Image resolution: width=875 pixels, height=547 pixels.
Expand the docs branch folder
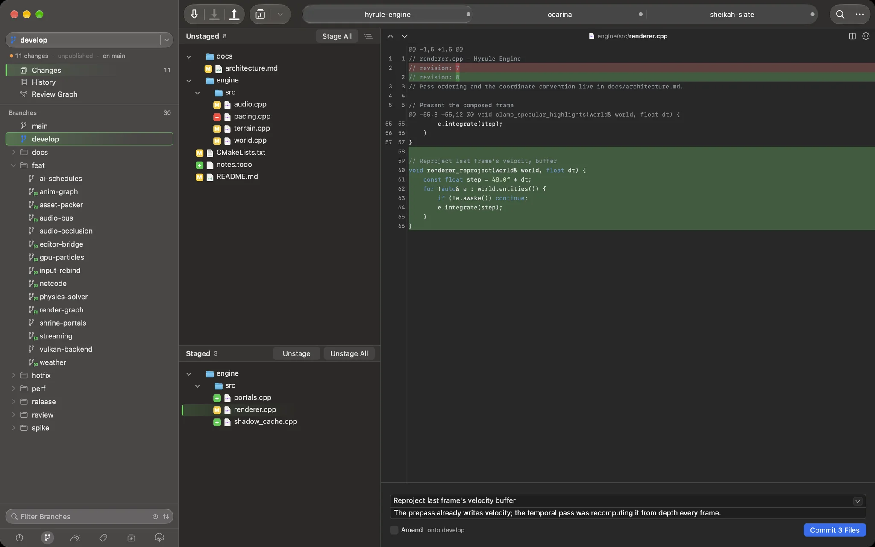point(13,152)
